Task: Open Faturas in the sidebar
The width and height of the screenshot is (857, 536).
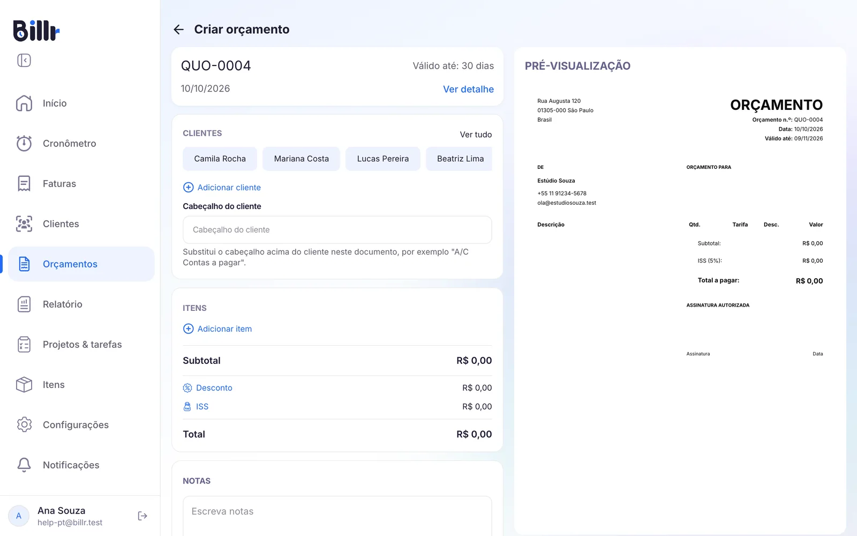Action: click(x=81, y=184)
